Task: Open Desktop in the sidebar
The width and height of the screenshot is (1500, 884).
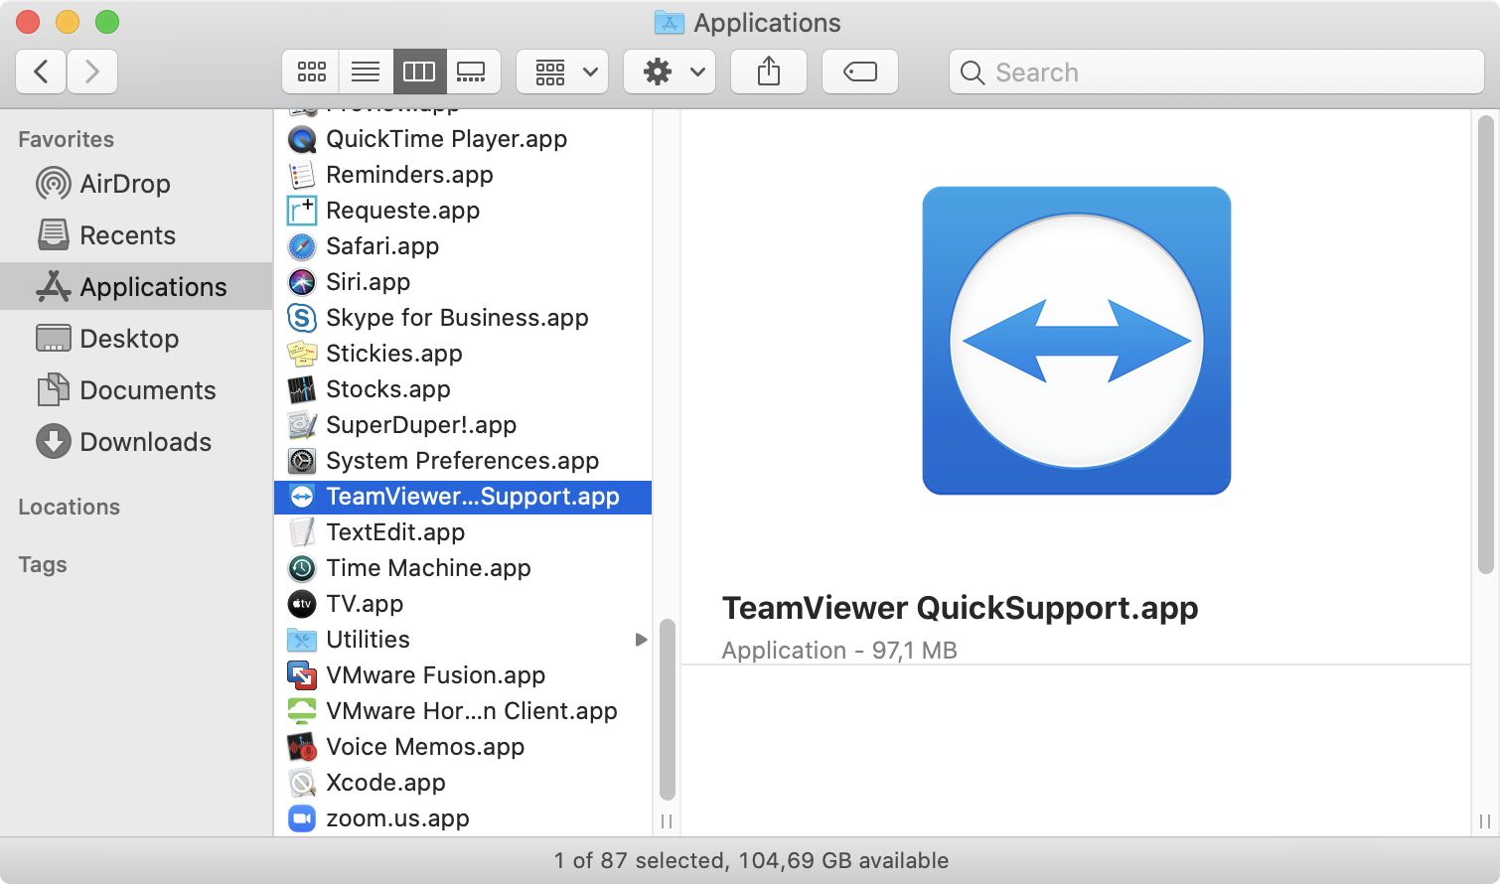Action: pyautogui.click(x=137, y=339)
